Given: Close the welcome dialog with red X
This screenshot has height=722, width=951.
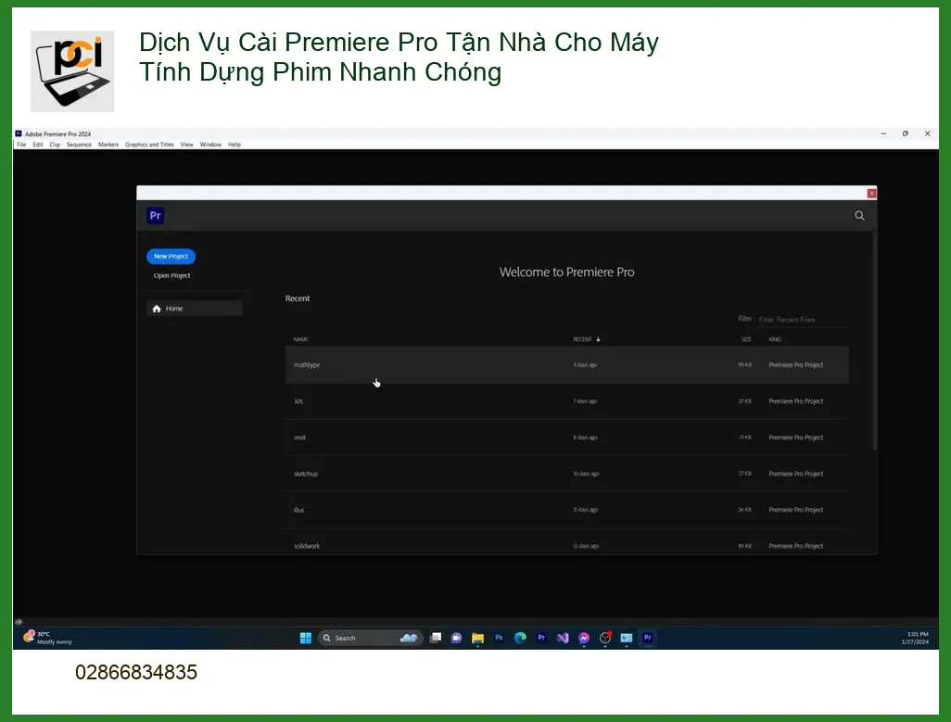Looking at the screenshot, I should 871,194.
